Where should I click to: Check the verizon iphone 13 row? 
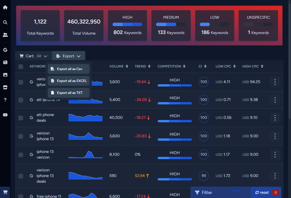(x=21, y=136)
